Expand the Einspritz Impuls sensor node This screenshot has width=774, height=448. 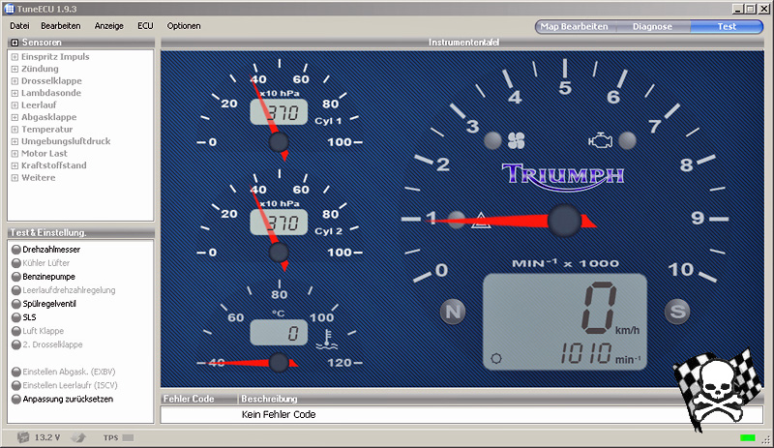pos(15,57)
